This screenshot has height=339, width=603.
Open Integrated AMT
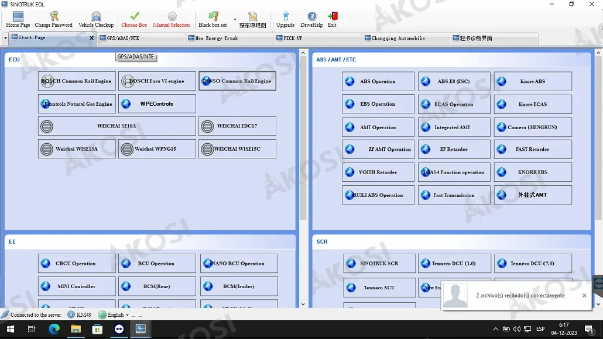coord(454,127)
